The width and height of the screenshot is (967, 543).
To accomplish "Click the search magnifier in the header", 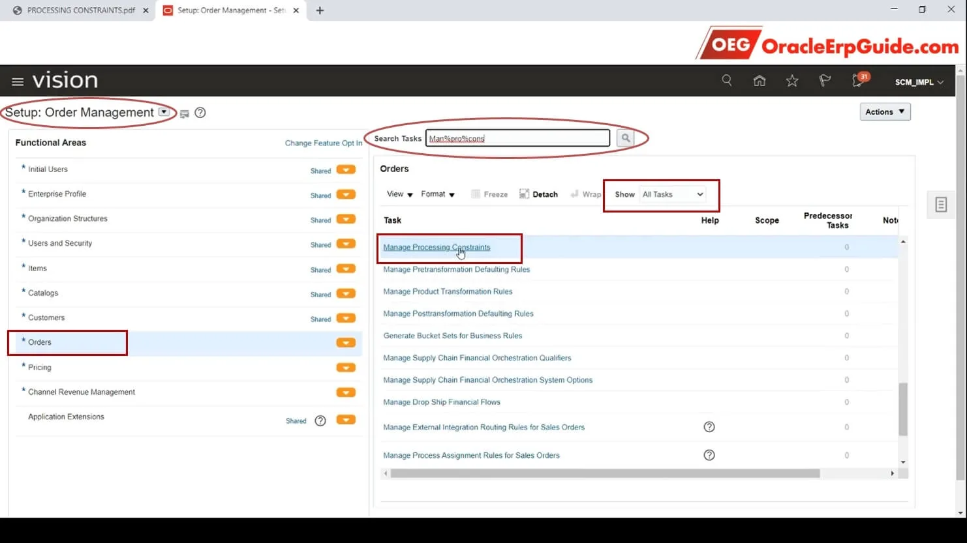I will click(727, 80).
